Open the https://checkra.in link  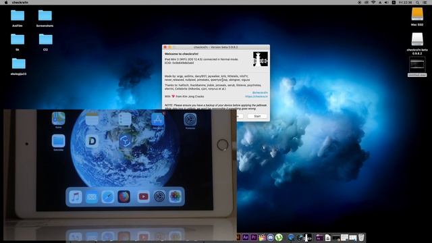[x=256, y=97]
